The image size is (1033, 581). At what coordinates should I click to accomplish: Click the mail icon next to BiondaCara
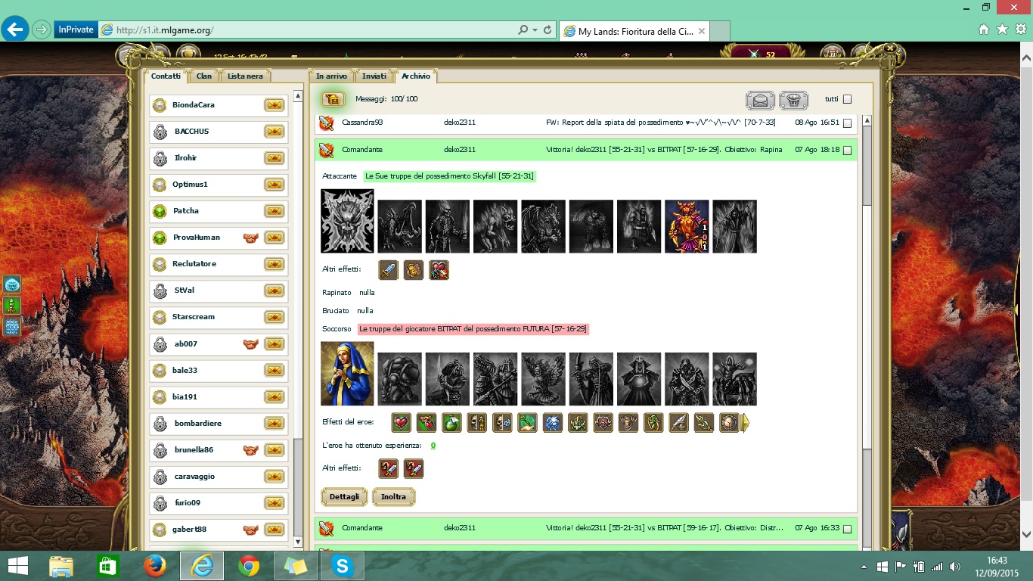click(x=274, y=105)
